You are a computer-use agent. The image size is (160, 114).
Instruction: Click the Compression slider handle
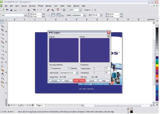[x=94, y=68]
